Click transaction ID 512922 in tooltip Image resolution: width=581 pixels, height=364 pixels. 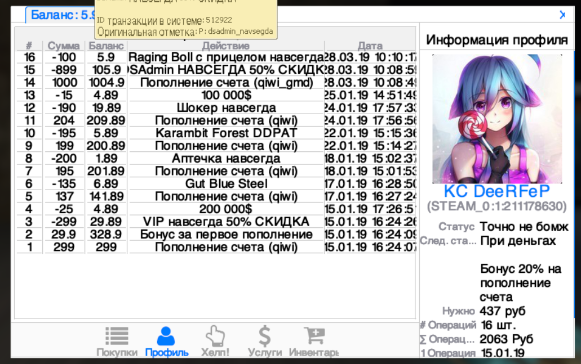tap(219, 20)
